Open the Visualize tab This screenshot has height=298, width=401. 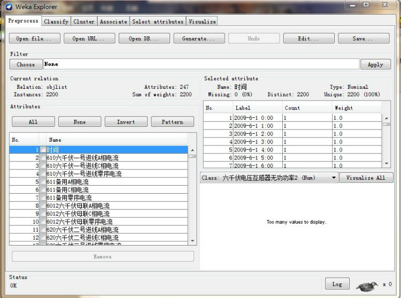click(202, 21)
